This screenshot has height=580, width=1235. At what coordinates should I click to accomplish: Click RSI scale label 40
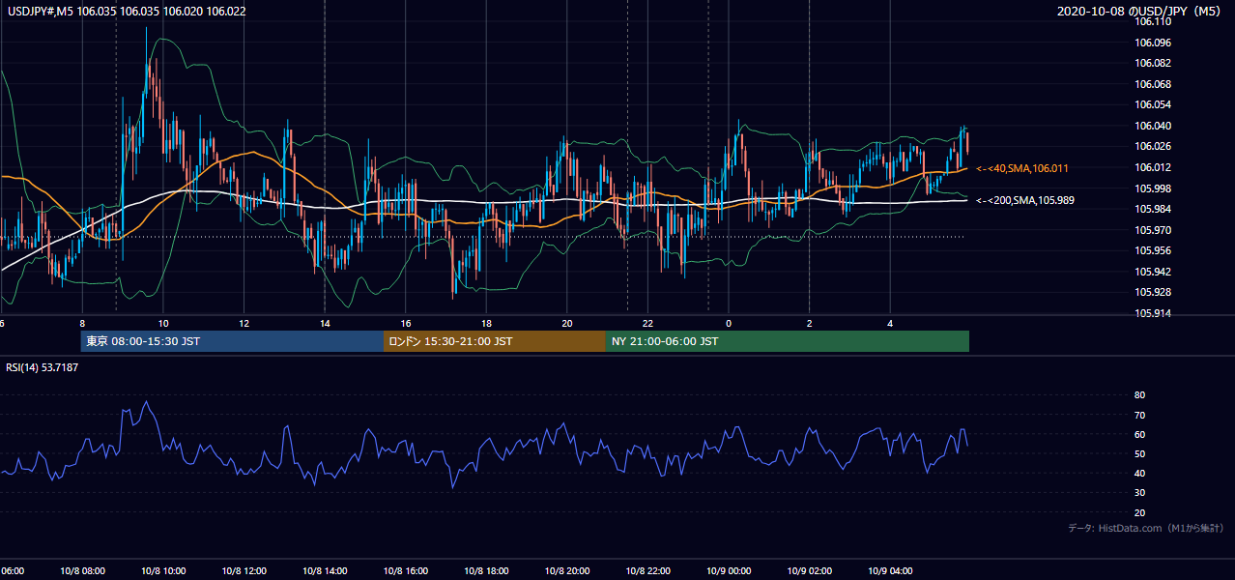(1139, 474)
